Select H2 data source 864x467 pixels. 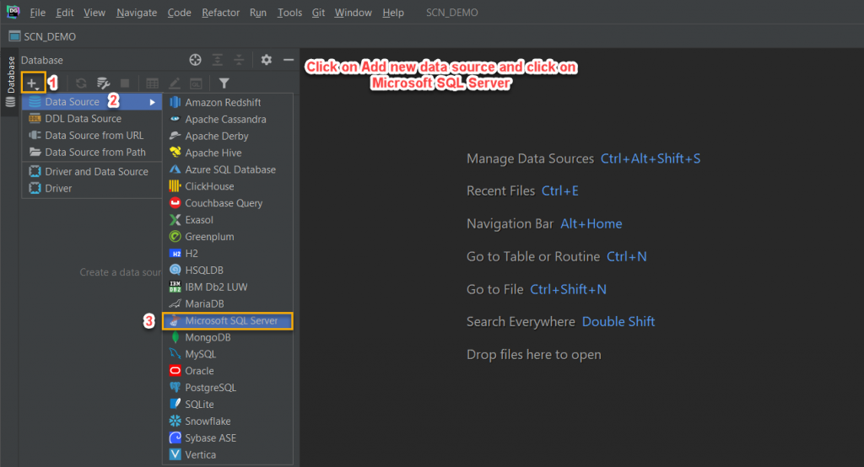pyautogui.click(x=228, y=254)
